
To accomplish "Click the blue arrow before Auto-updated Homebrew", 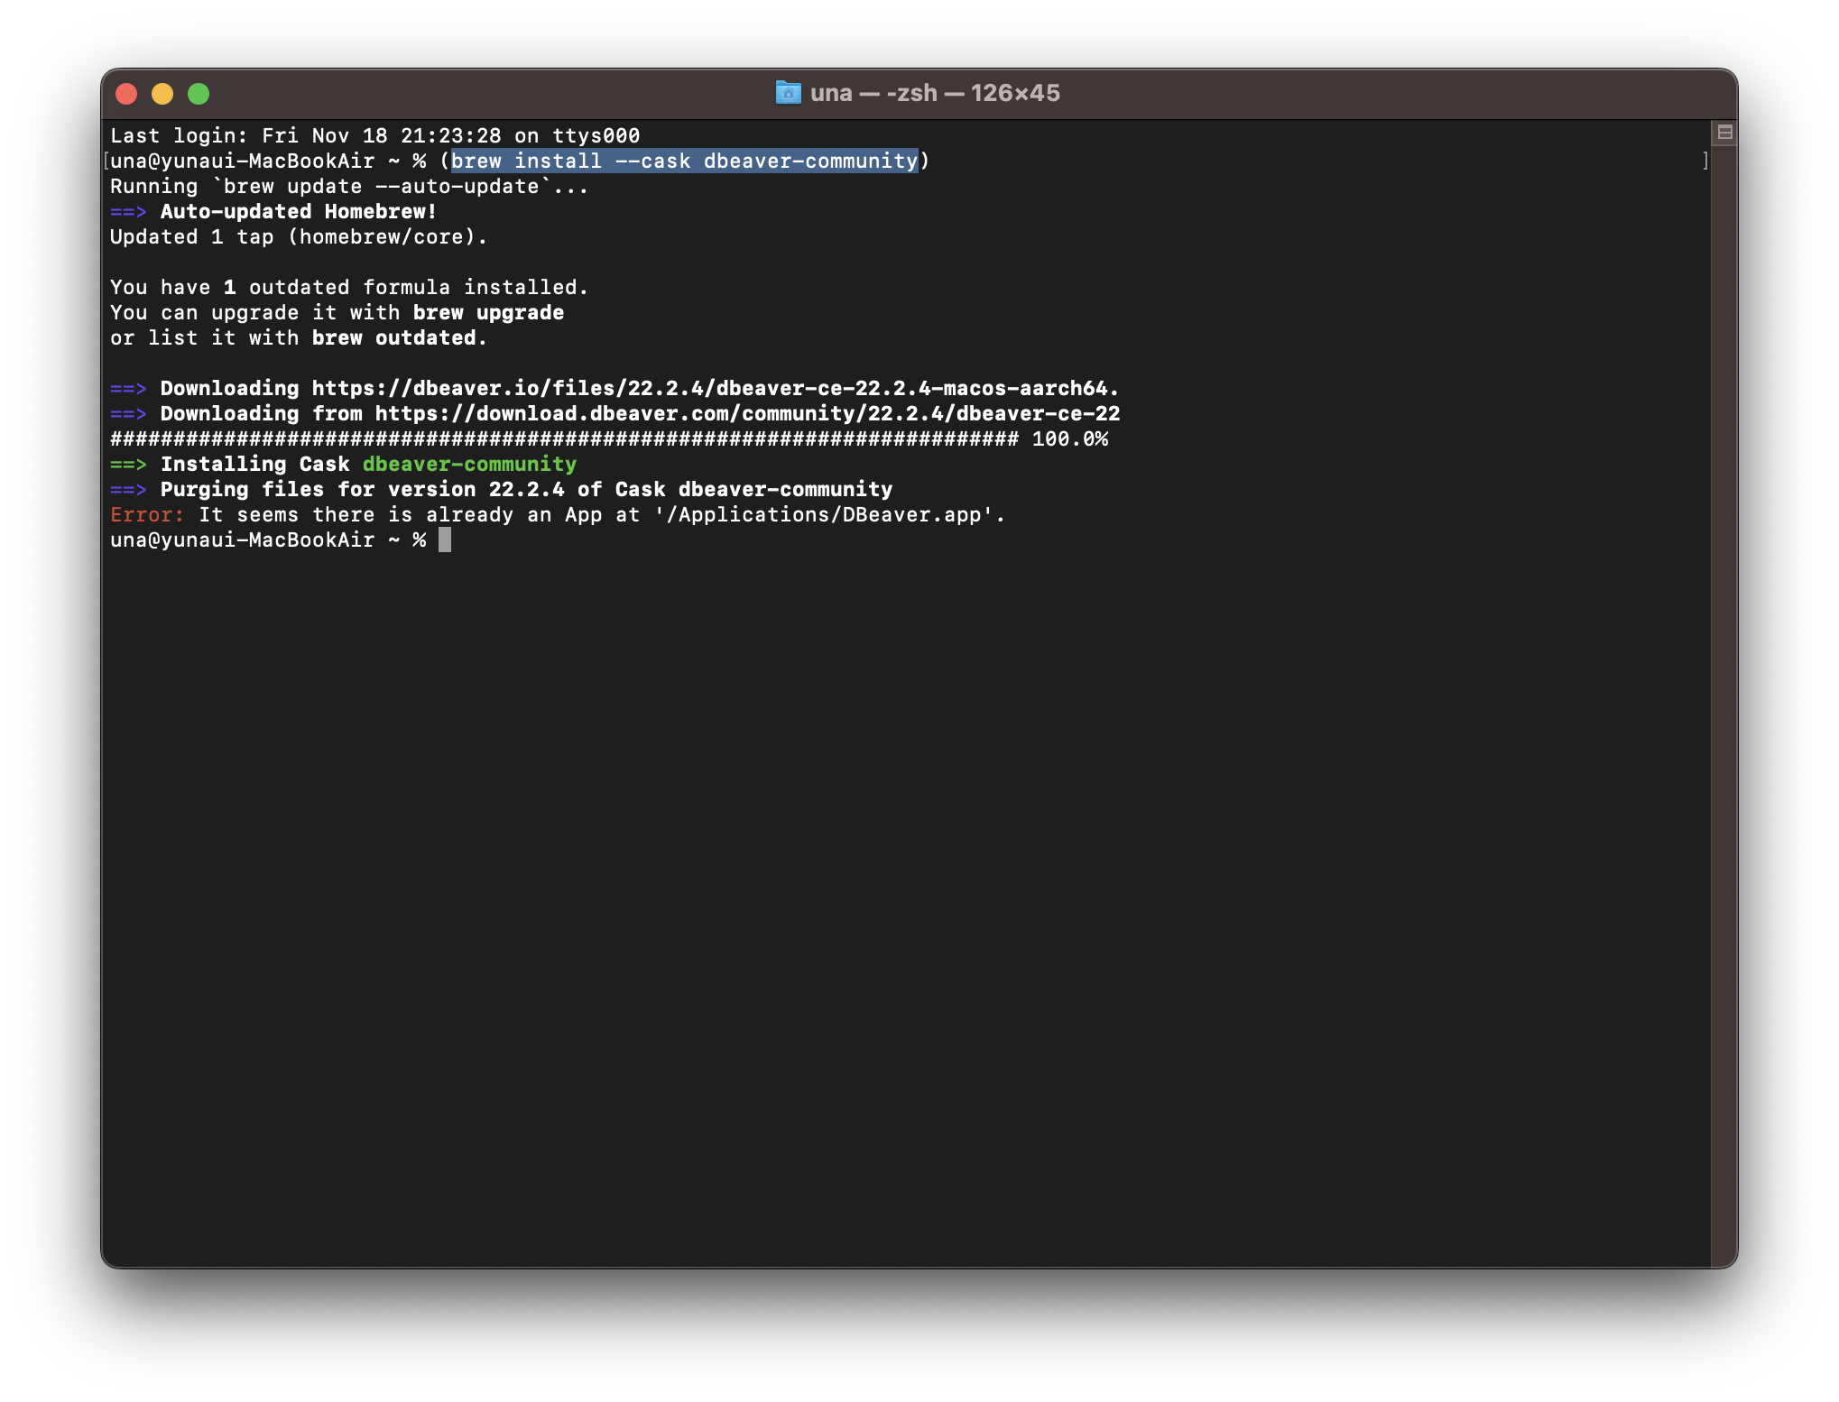I will coord(128,212).
